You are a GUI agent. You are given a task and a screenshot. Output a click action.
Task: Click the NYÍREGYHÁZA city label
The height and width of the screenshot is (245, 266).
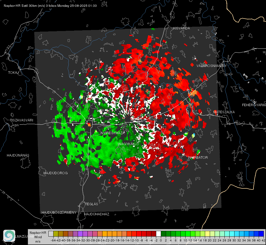coord(112,133)
